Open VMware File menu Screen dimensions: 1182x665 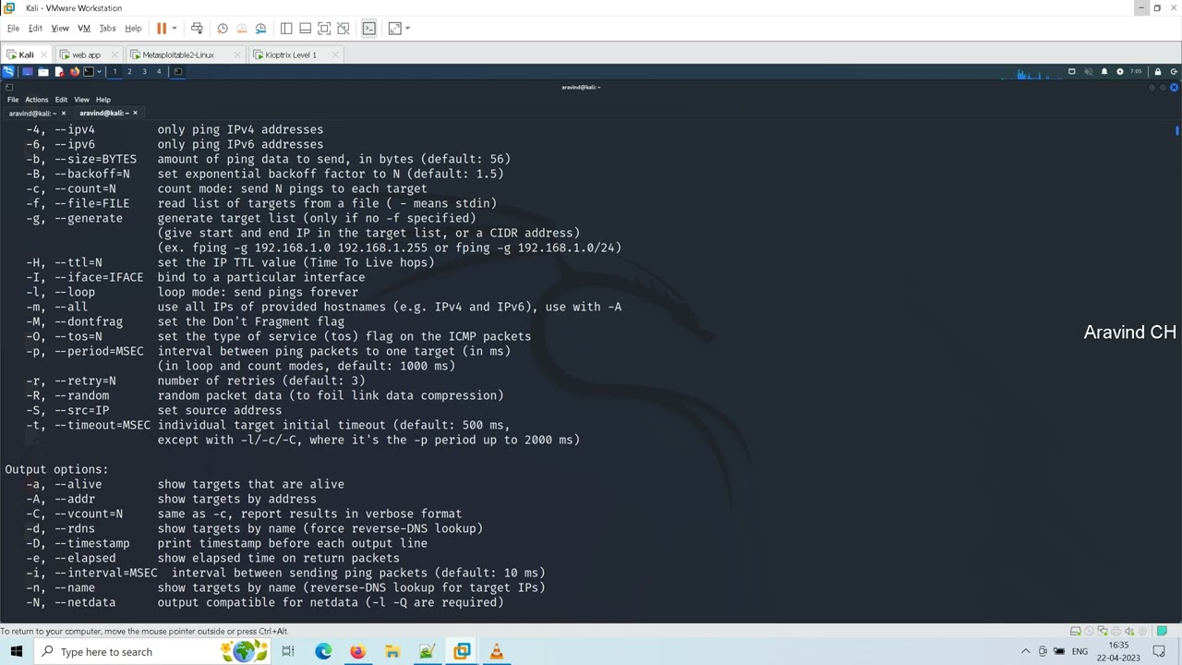click(x=13, y=29)
